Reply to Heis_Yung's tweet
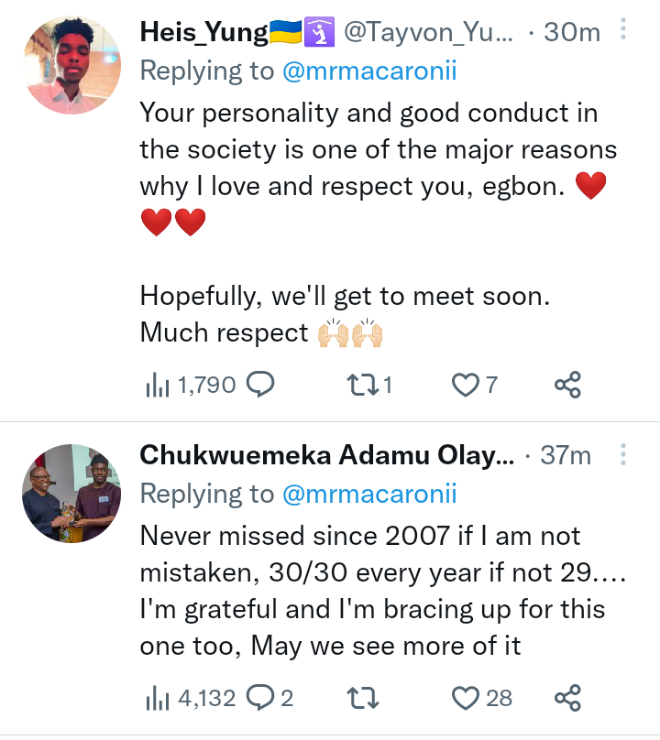This screenshot has width=660, height=740. click(260, 385)
